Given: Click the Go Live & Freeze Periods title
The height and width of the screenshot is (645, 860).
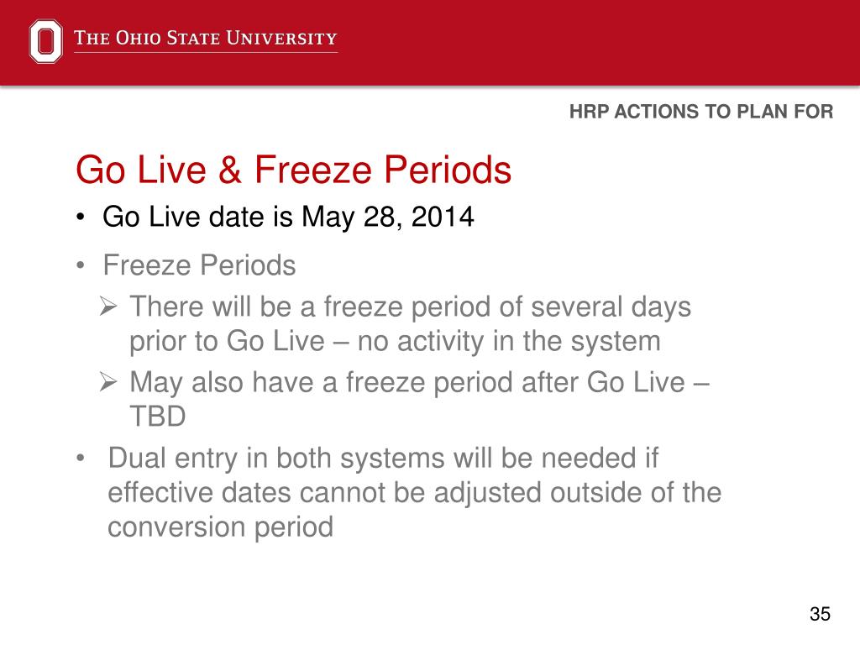Looking at the screenshot, I should [x=293, y=169].
